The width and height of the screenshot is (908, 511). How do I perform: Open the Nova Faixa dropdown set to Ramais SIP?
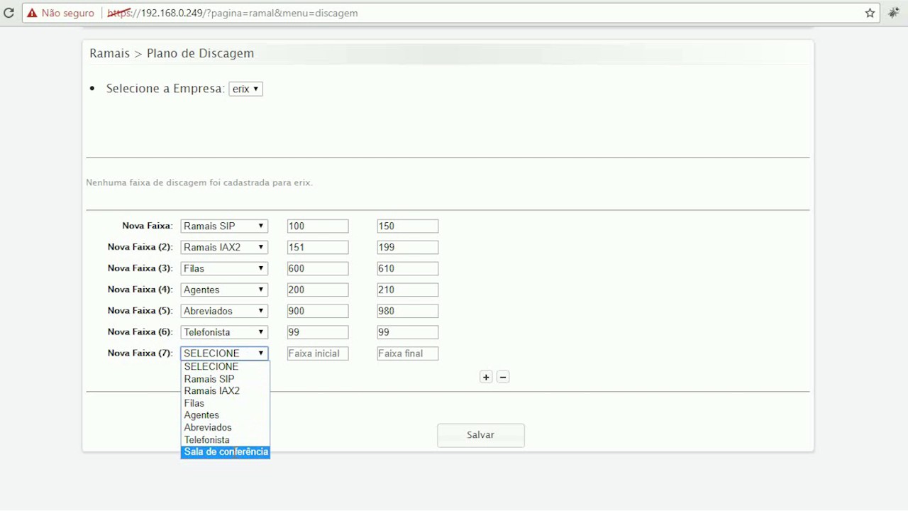click(224, 226)
